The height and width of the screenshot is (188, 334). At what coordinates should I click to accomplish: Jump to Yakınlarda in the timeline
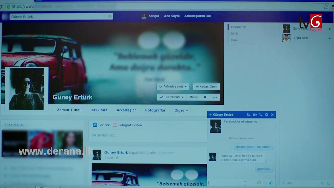coord(238,27)
